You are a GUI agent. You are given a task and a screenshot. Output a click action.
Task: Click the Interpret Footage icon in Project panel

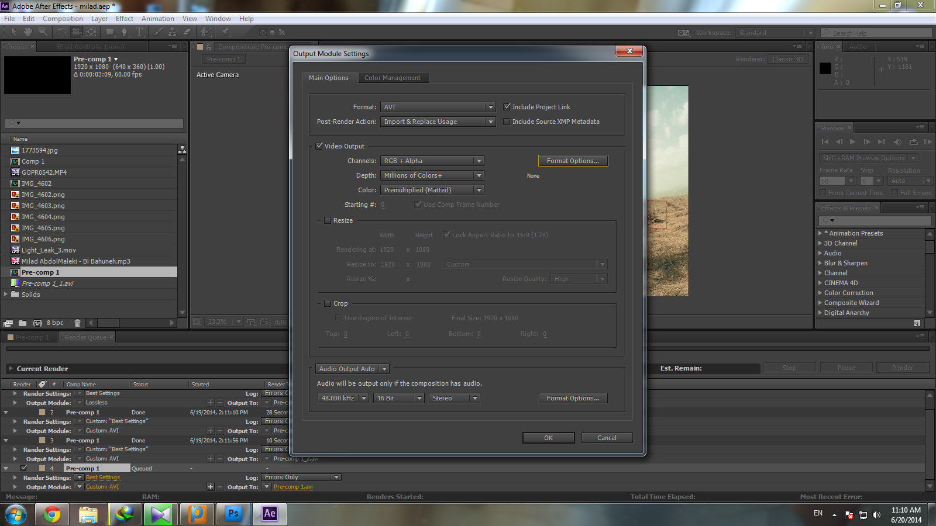[x=8, y=323]
